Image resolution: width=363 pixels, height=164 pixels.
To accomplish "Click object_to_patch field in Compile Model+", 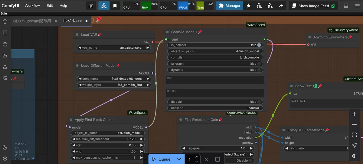I will coord(215,51).
